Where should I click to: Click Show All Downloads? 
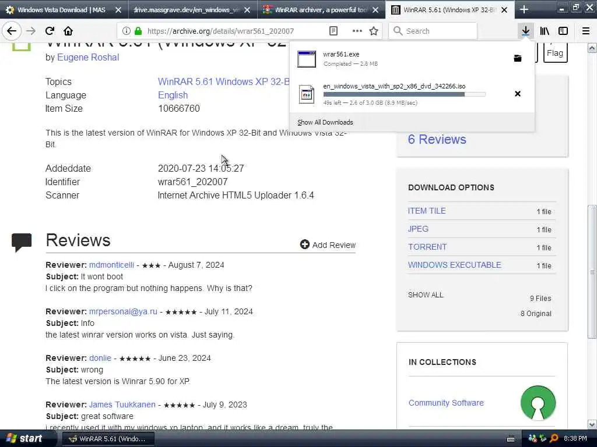pyautogui.click(x=325, y=122)
